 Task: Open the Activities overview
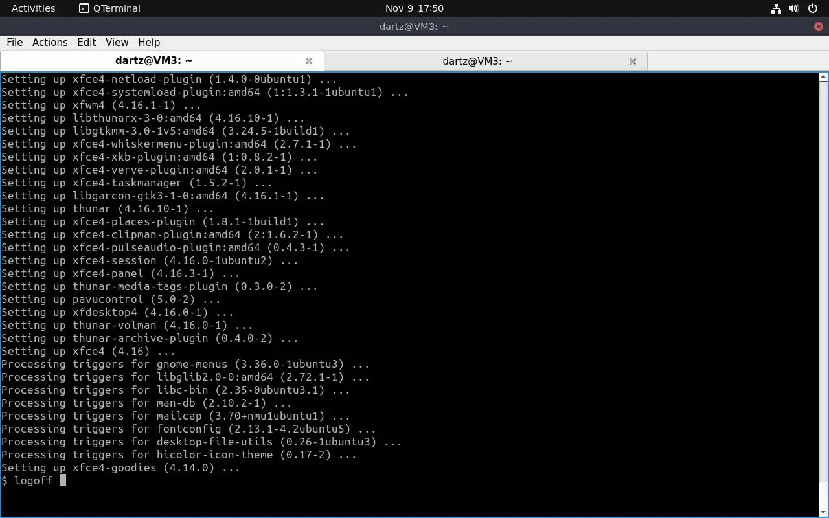(33, 8)
